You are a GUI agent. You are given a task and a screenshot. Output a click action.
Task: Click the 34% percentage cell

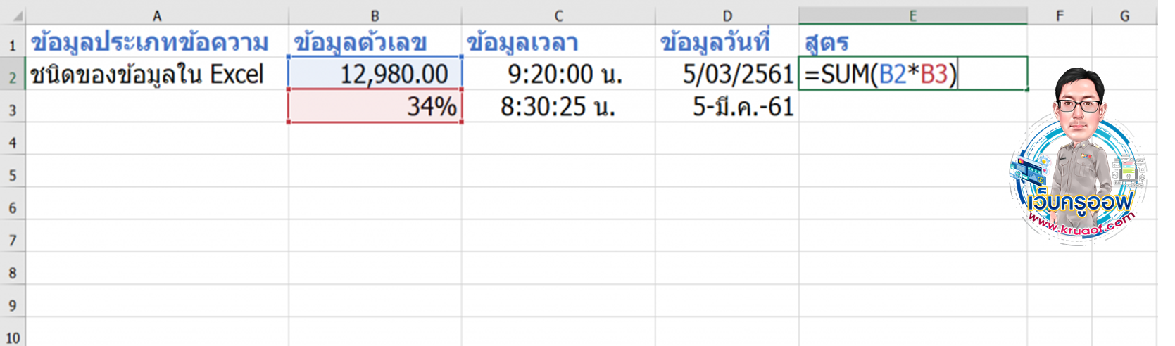tap(375, 106)
